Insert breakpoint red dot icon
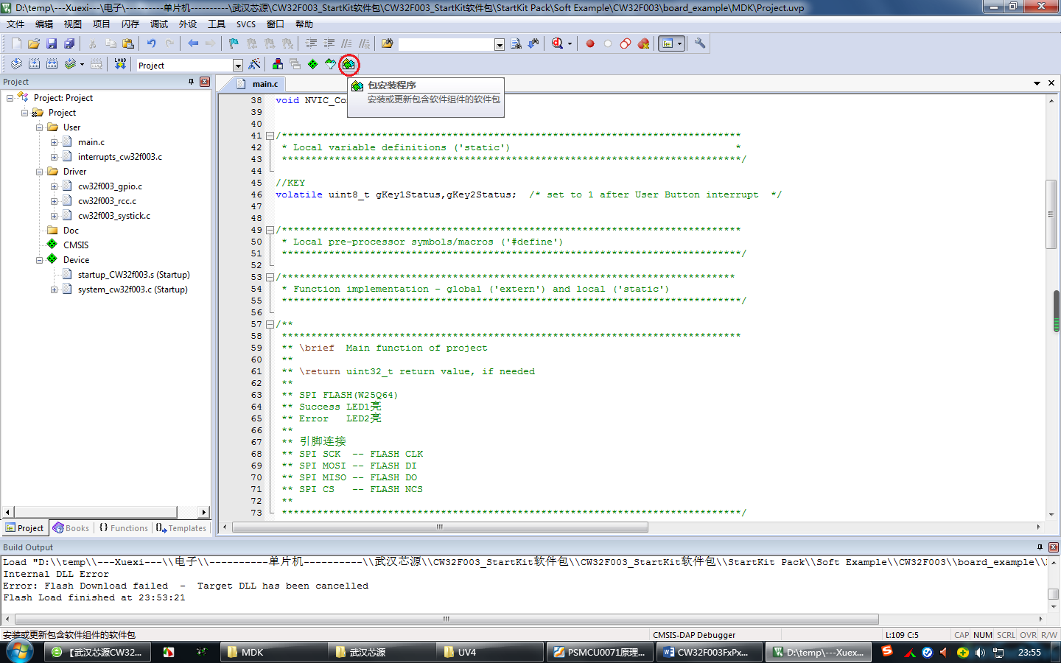This screenshot has width=1061, height=663. pos(590,43)
